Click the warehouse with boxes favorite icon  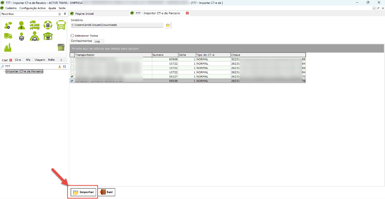point(48,36)
